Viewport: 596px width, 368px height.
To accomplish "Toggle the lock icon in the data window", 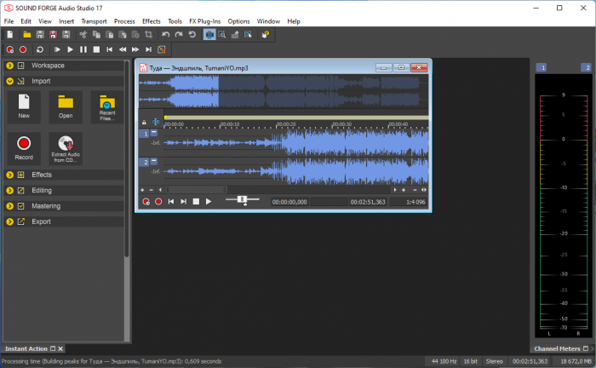I will [x=144, y=122].
